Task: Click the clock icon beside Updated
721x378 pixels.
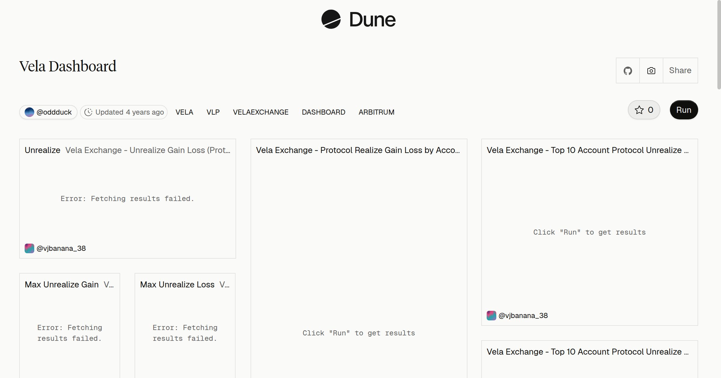Action: [x=88, y=112]
